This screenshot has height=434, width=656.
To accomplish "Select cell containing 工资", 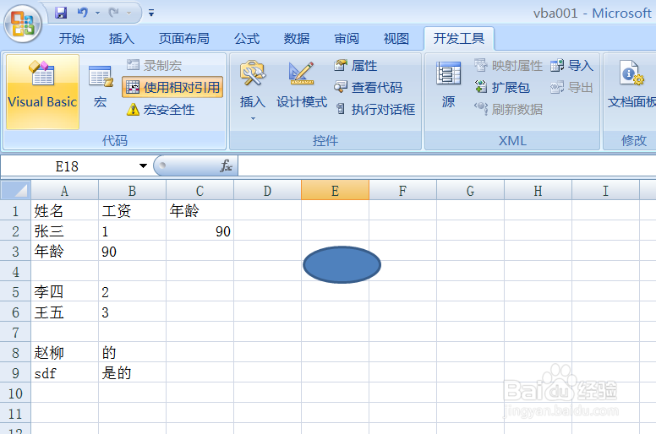I will coord(132,211).
